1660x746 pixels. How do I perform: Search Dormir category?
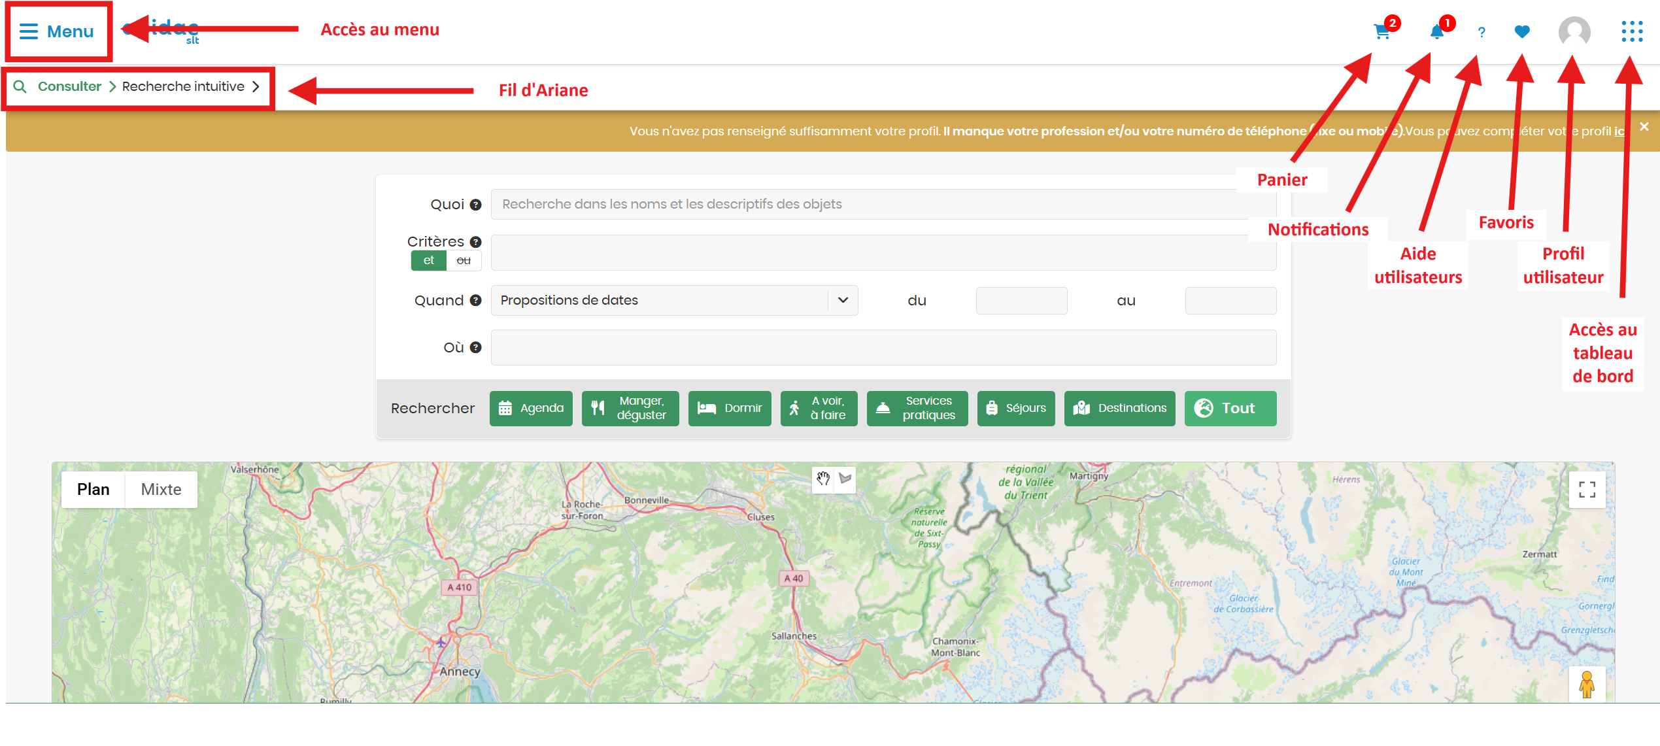(730, 409)
